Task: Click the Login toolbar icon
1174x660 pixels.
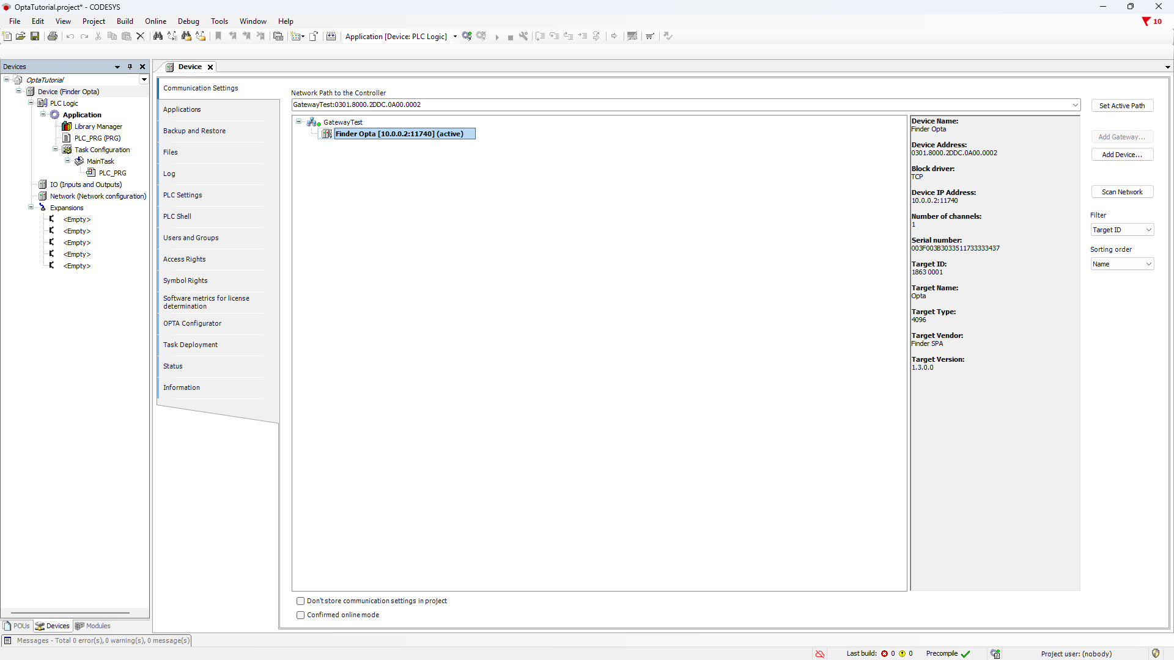Action: [467, 37]
